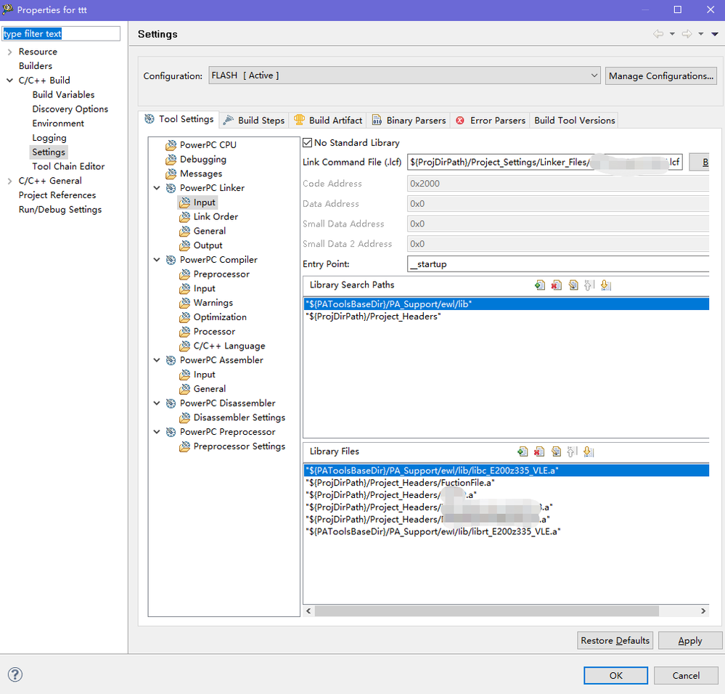Open Link Order linker settings

click(x=216, y=217)
